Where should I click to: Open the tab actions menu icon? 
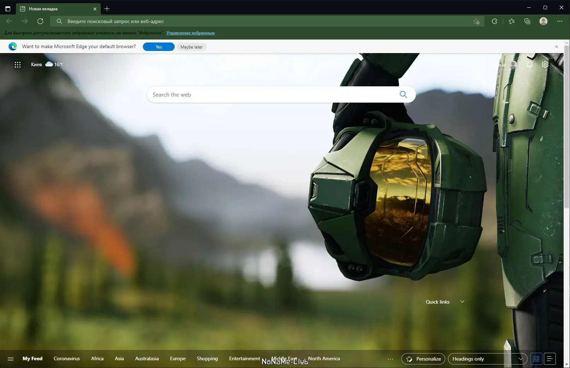point(8,8)
